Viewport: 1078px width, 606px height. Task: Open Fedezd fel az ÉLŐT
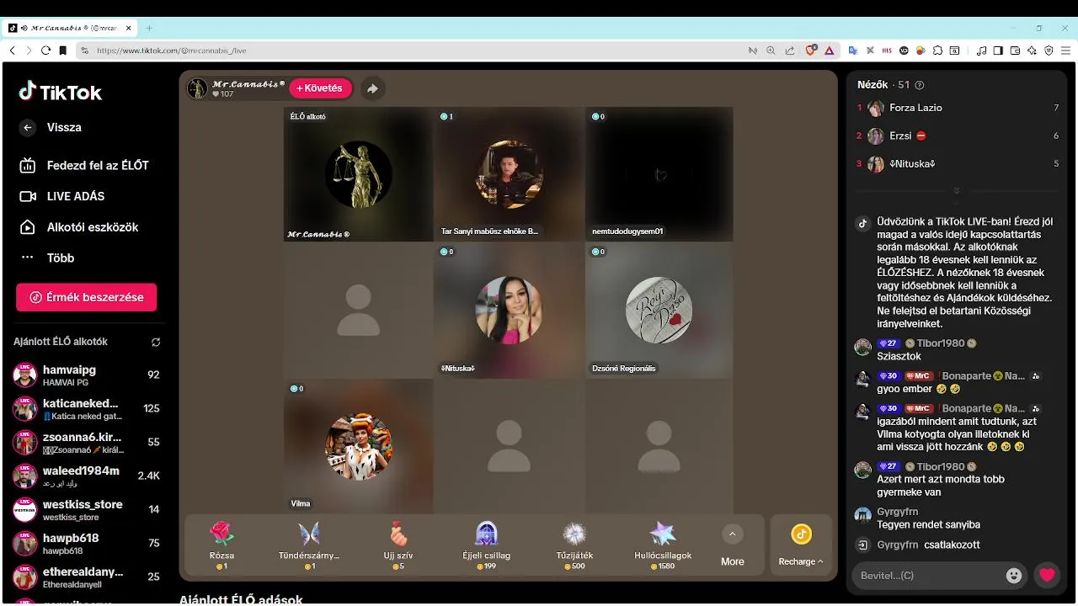point(84,166)
